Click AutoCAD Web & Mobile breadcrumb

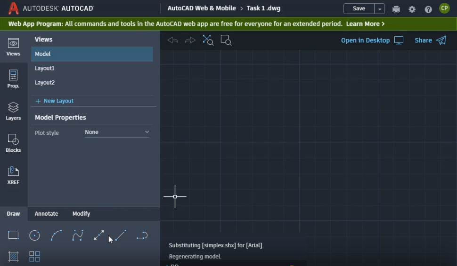[x=202, y=8]
